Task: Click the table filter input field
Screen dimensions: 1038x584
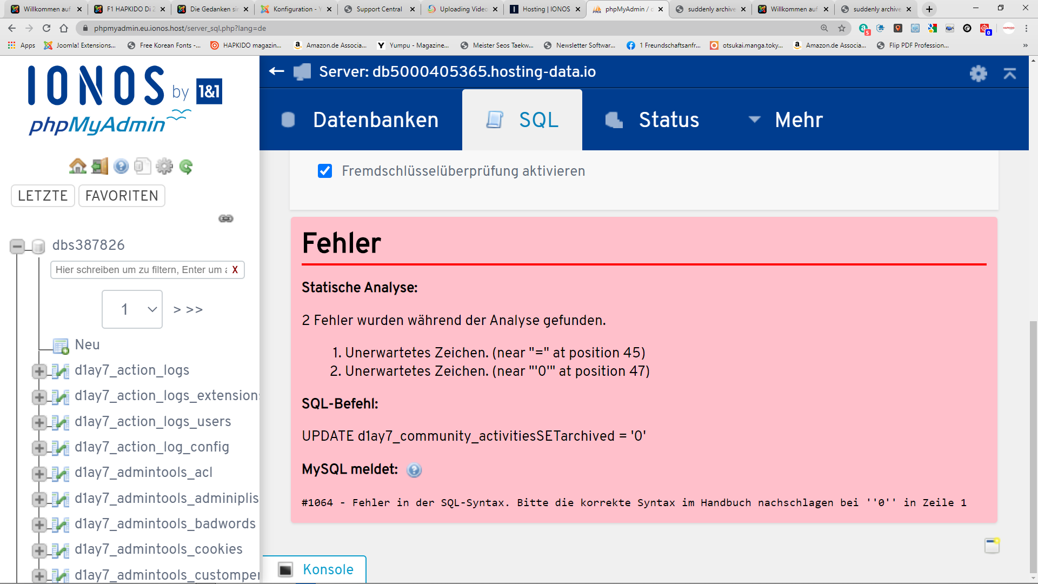Action: pyautogui.click(x=141, y=270)
